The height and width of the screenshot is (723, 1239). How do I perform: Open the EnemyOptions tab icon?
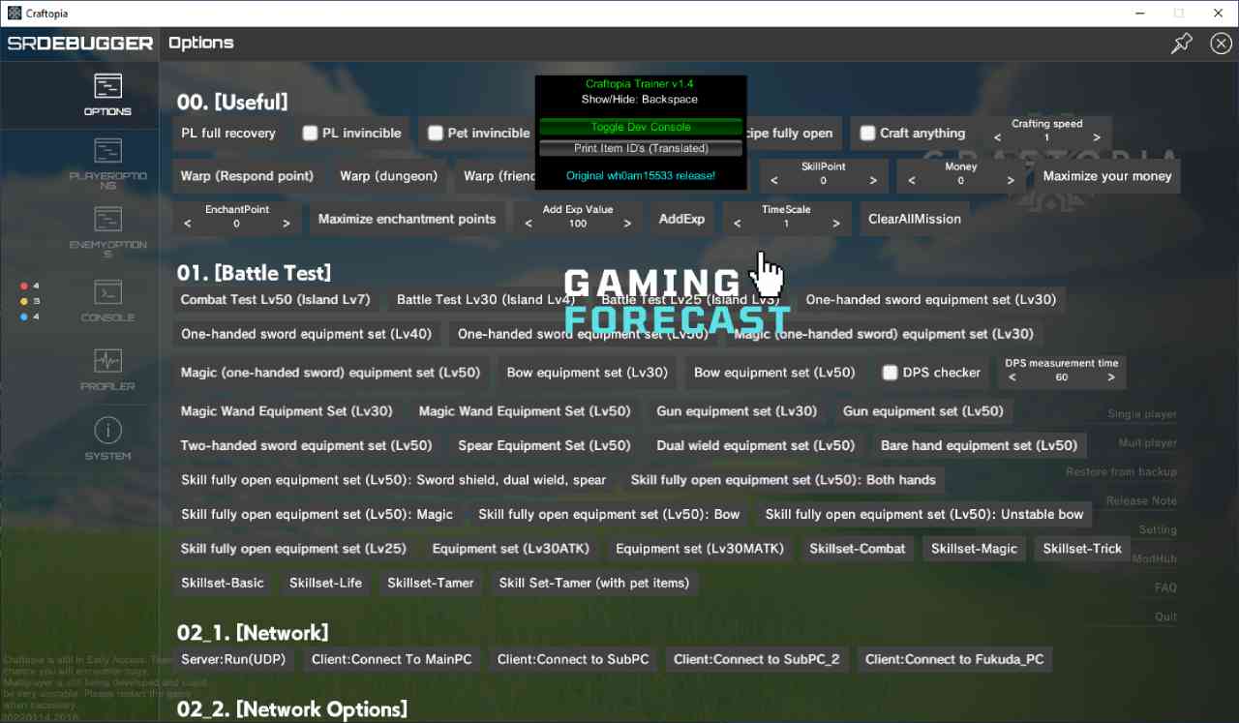(x=107, y=219)
